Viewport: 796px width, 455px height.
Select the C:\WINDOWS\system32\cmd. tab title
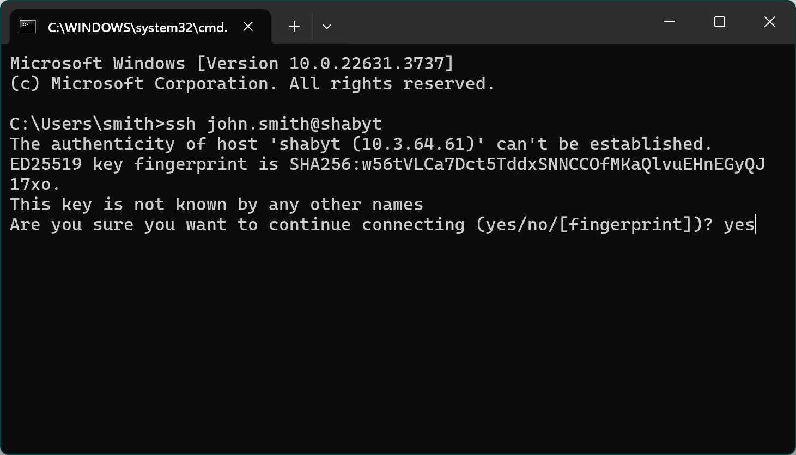pos(137,28)
